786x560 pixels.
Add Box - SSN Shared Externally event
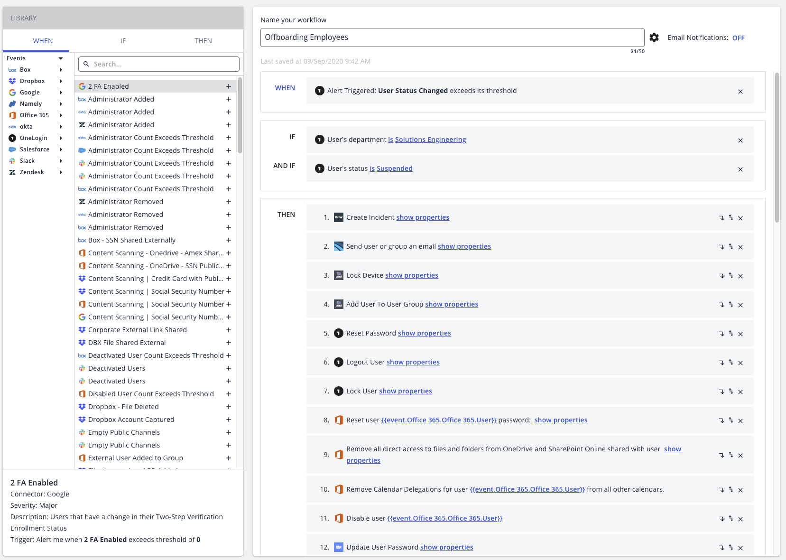229,240
